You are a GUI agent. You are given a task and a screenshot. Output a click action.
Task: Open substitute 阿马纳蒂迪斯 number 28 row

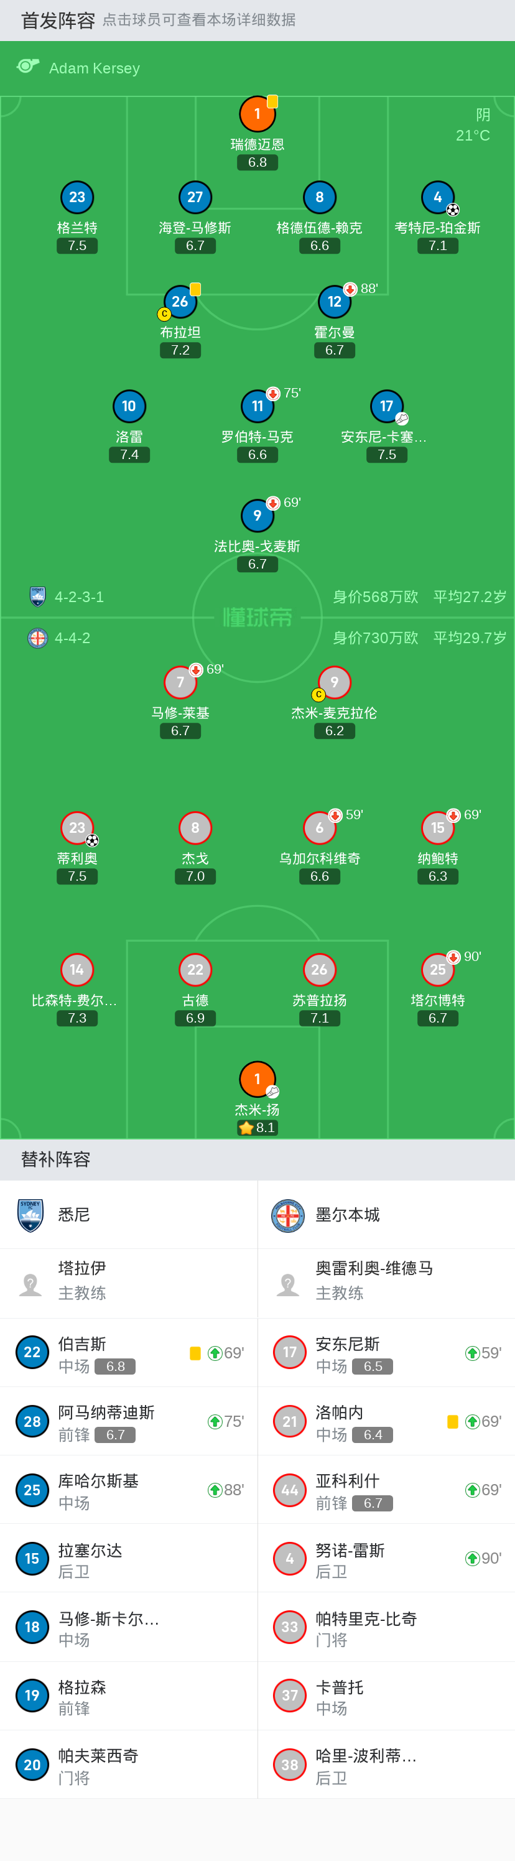(129, 1422)
